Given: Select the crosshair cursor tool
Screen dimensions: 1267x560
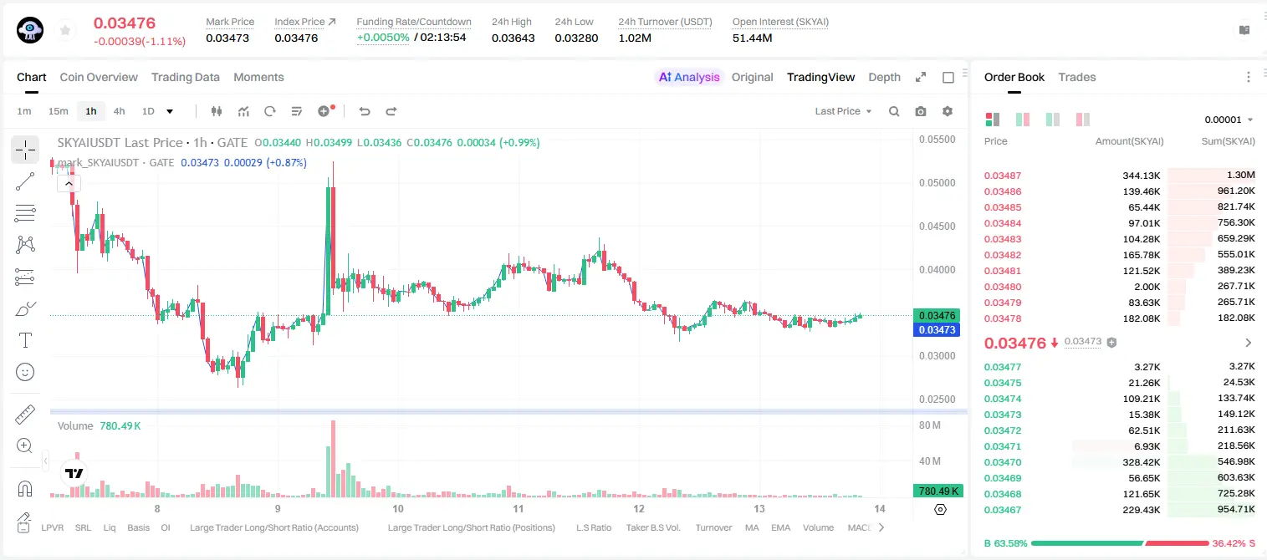Looking at the screenshot, I should click(x=25, y=150).
